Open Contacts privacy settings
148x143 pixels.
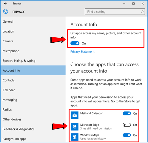[x=33, y=80]
